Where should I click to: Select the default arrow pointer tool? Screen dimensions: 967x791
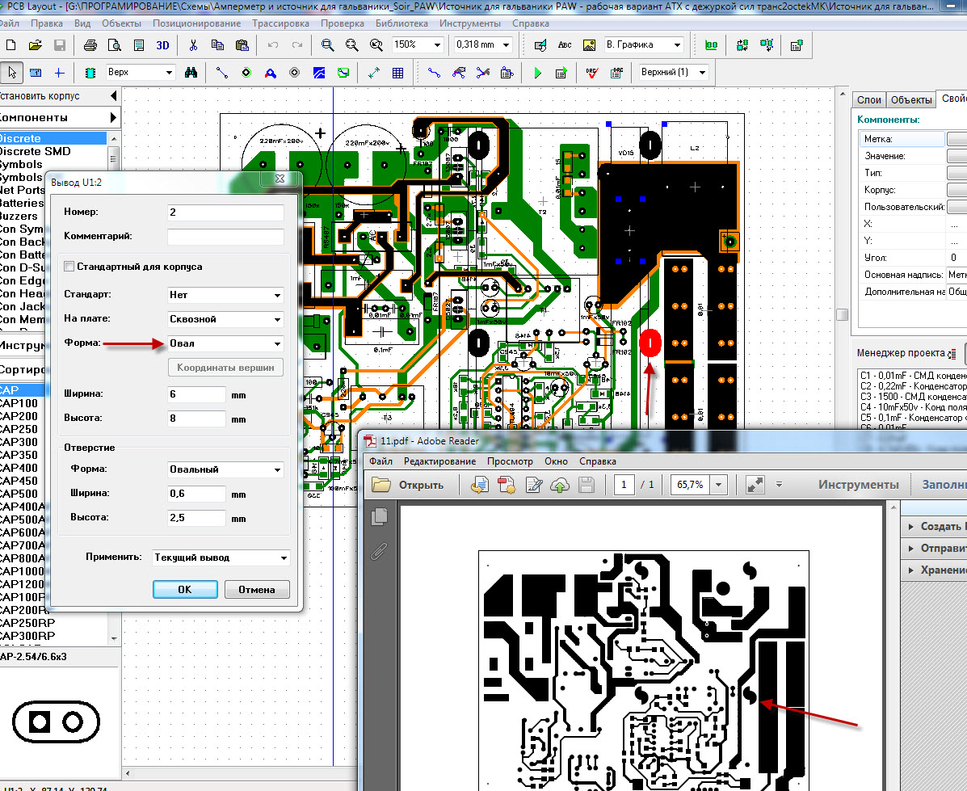point(12,73)
